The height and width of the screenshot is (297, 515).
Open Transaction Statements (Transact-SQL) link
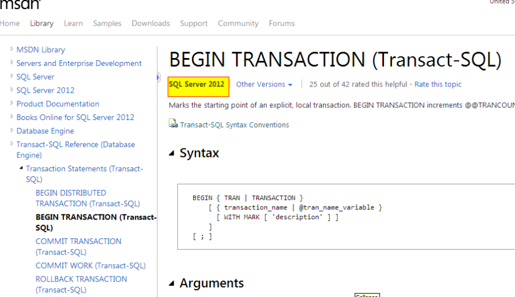[84, 174]
